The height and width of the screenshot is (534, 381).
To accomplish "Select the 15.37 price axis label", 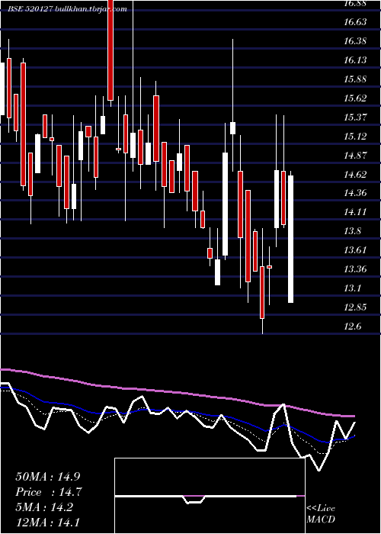I will point(355,117).
